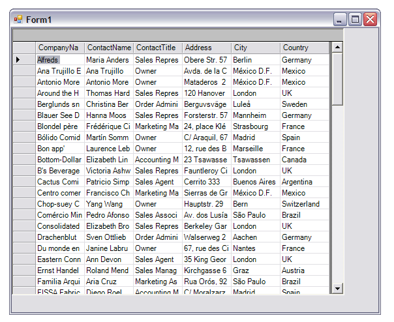This screenshot has width=394, height=322.
Task: Select the Mannheim city cell
Action: click(255, 115)
